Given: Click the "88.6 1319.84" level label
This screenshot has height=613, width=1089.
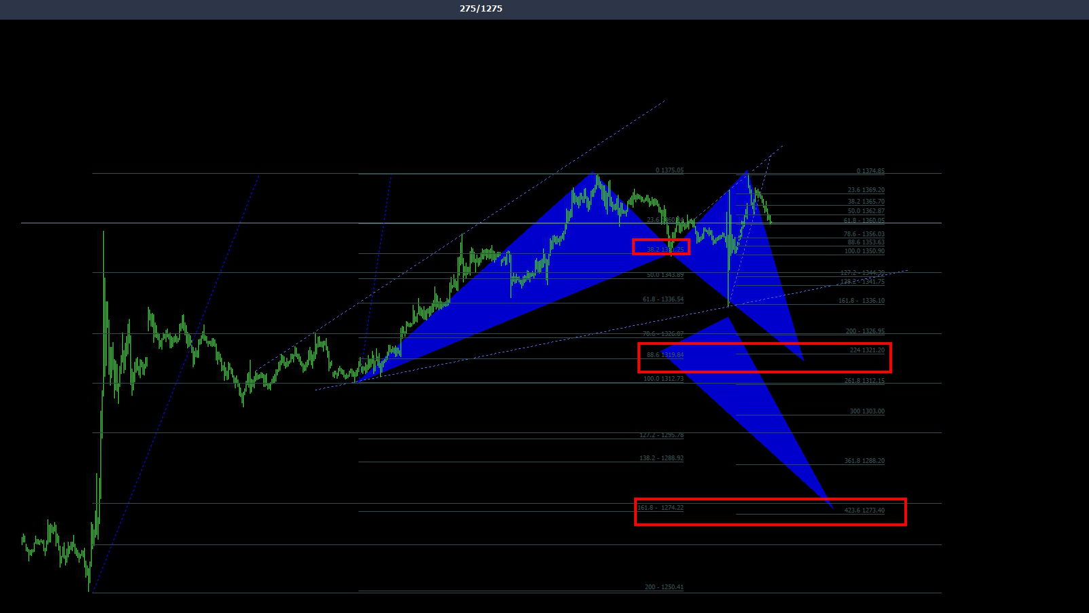Looking at the screenshot, I should point(665,355).
